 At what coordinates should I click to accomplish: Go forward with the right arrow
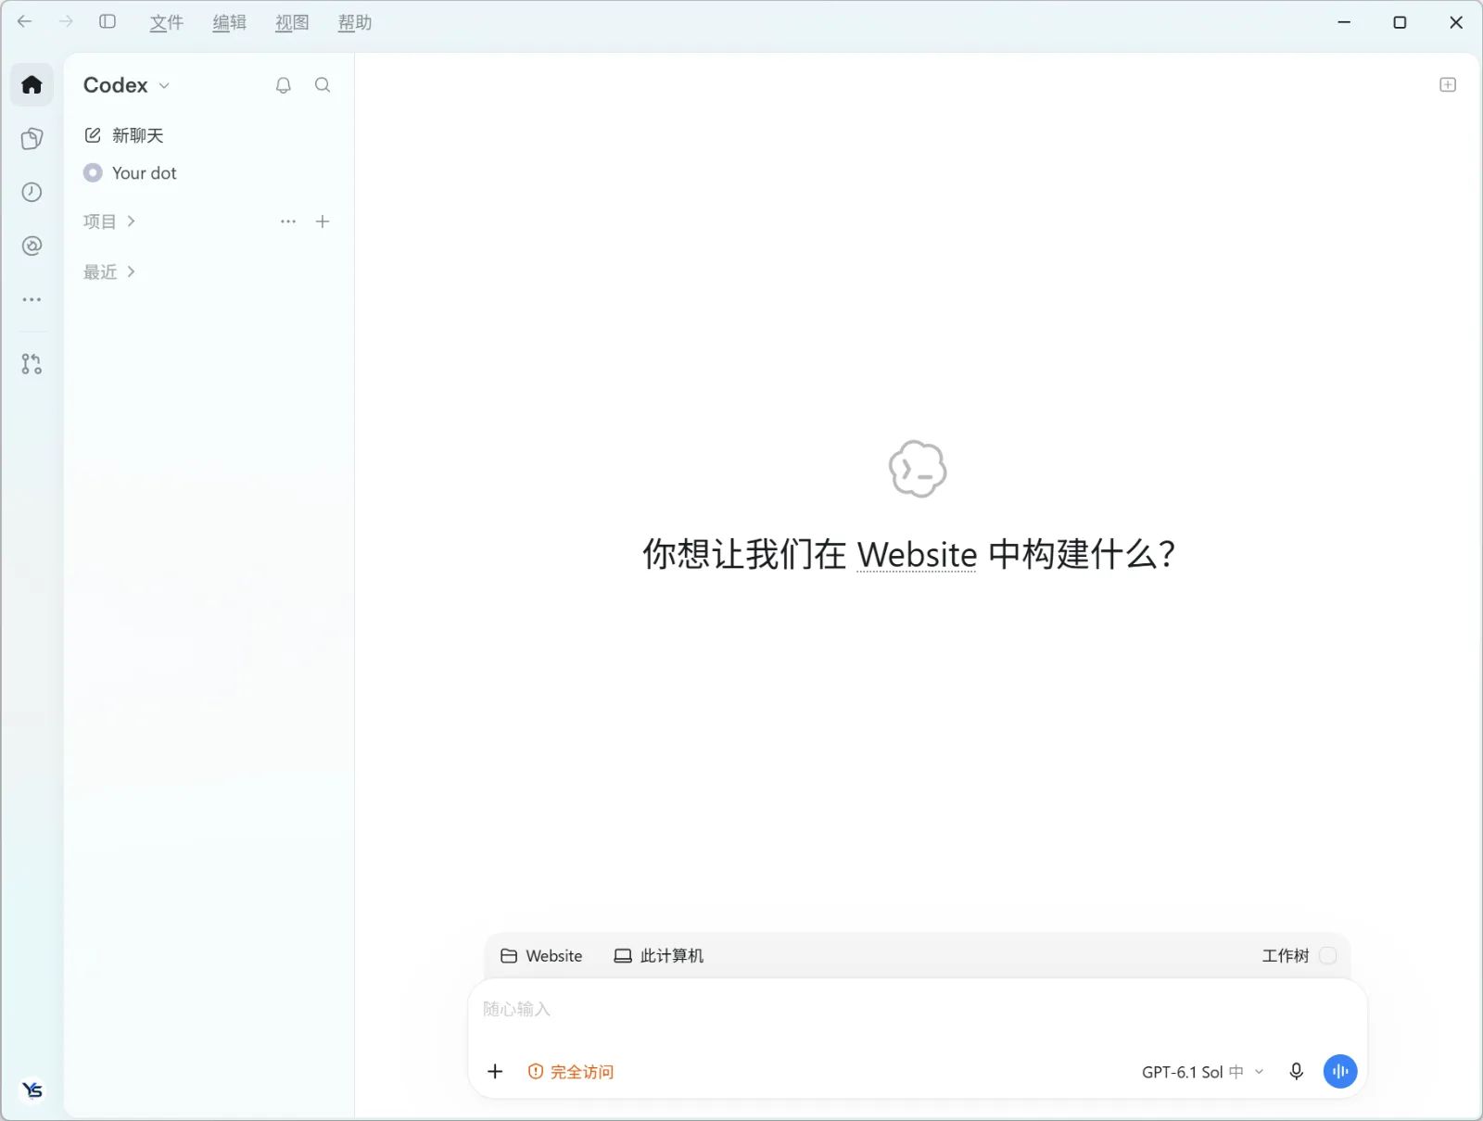tap(66, 21)
